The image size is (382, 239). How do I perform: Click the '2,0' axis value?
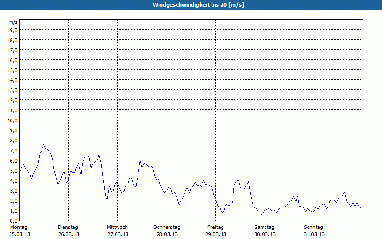pyautogui.click(x=14, y=200)
